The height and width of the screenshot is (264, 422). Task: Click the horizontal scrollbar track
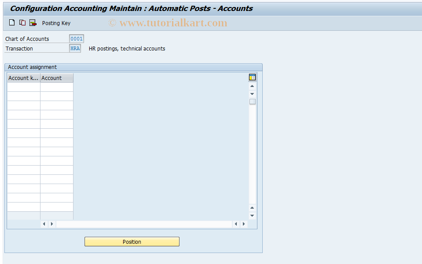(x=144, y=224)
